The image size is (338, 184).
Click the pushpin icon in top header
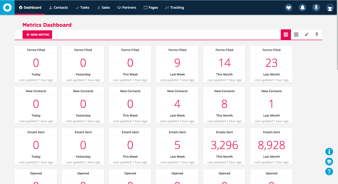coord(316,8)
